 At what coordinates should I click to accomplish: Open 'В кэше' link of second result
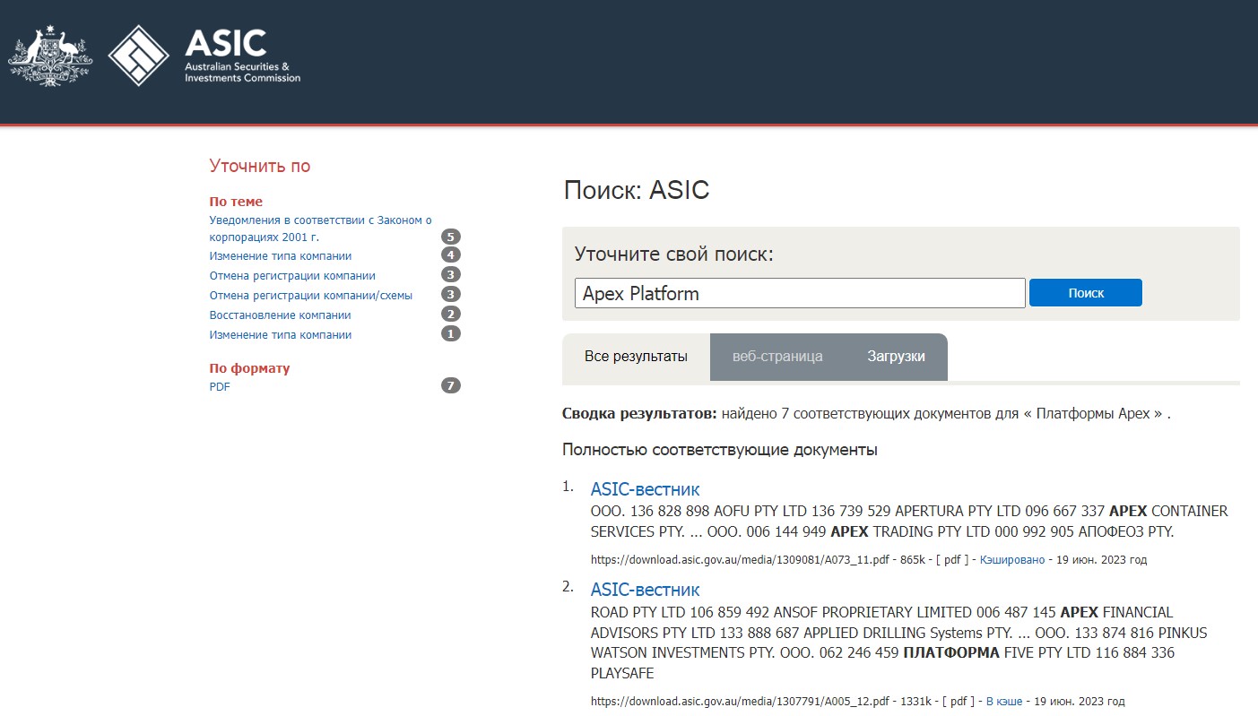1004,702
